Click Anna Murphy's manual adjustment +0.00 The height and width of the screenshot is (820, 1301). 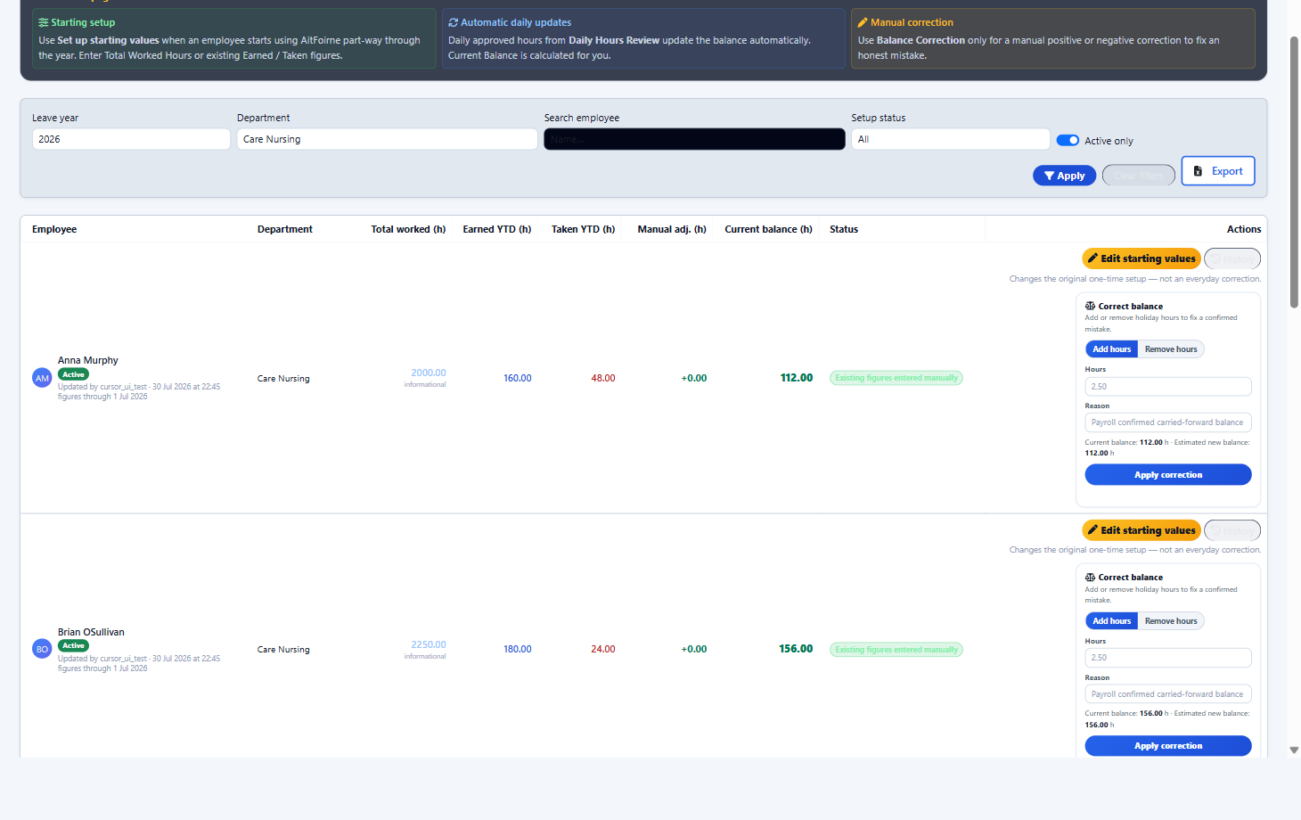click(694, 378)
